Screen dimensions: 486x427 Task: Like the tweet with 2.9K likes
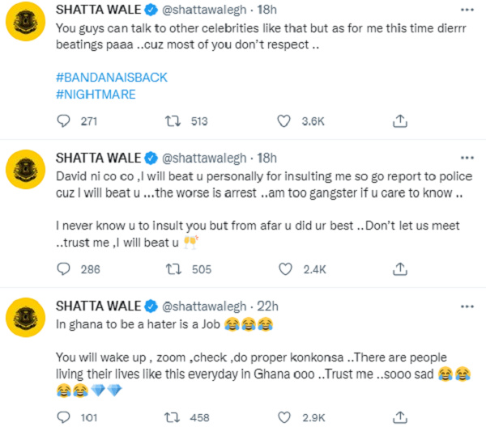point(284,418)
